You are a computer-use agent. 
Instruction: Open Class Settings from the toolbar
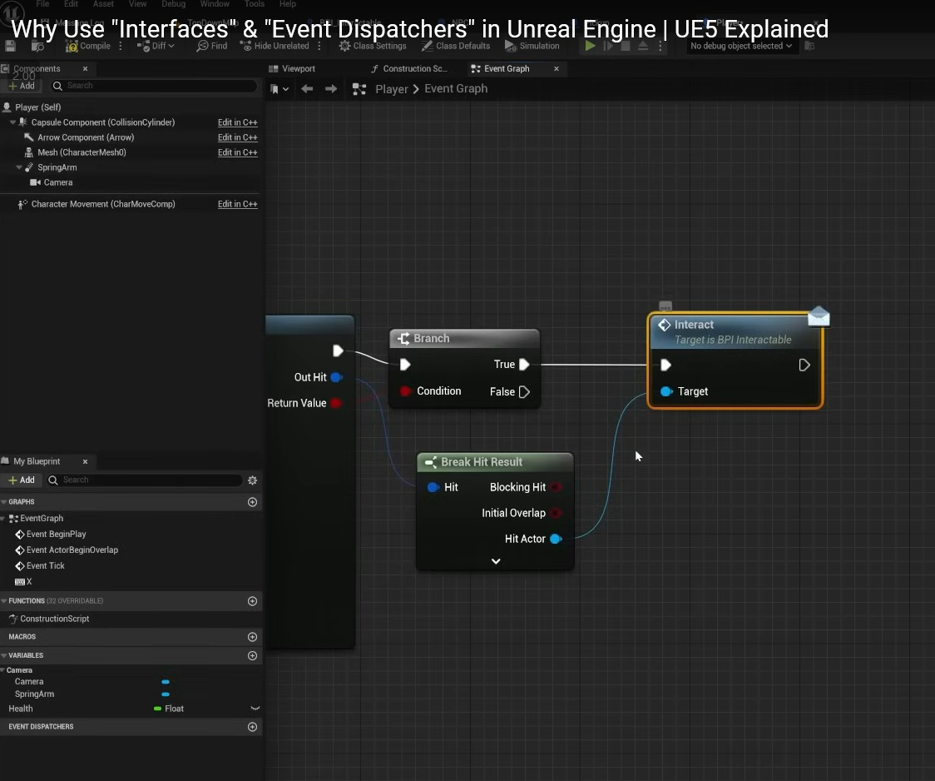coord(372,46)
